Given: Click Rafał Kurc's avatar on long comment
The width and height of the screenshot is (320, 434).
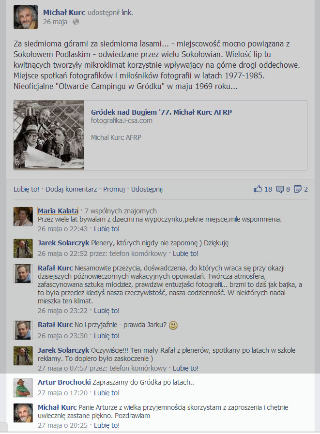Looking at the screenshot, I should 23,273.
